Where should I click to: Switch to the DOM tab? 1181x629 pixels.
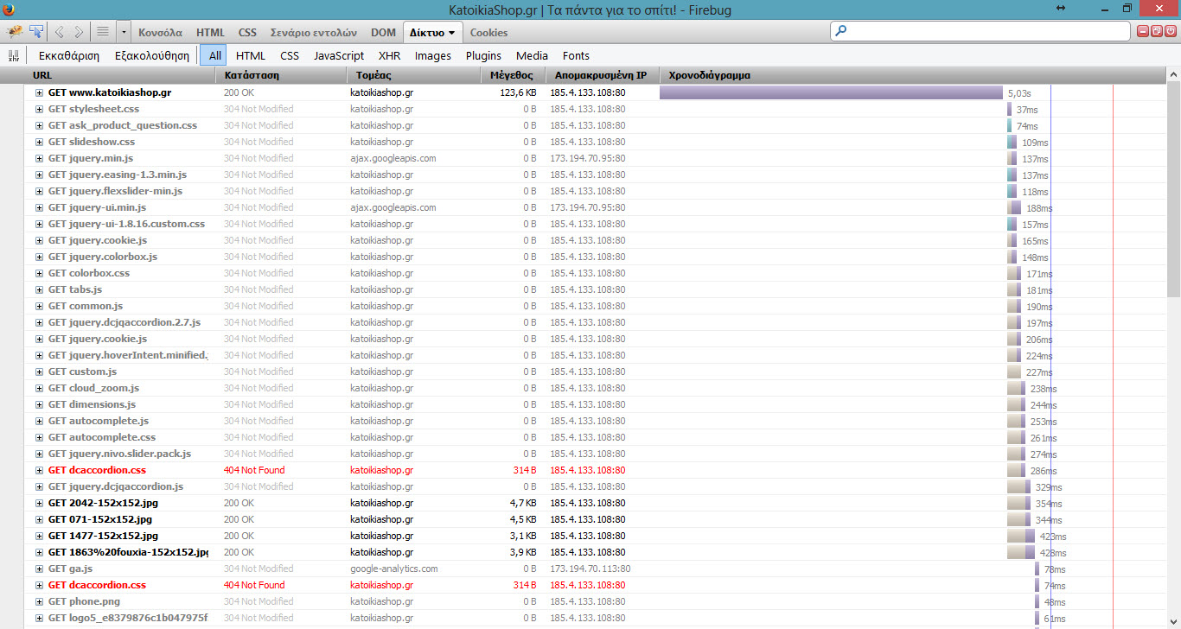tap(383, 33)
